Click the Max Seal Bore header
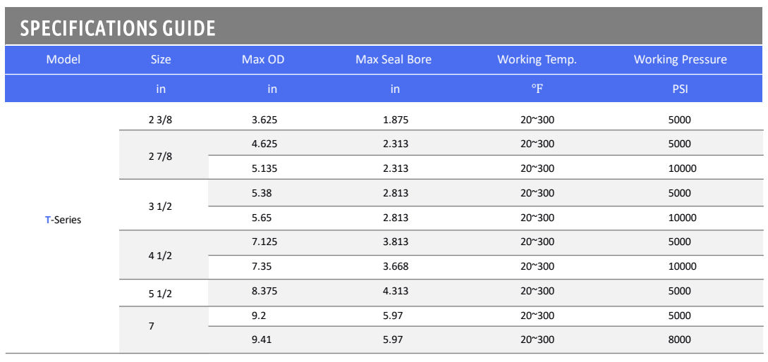768x362 pixels. click(394, 60)
